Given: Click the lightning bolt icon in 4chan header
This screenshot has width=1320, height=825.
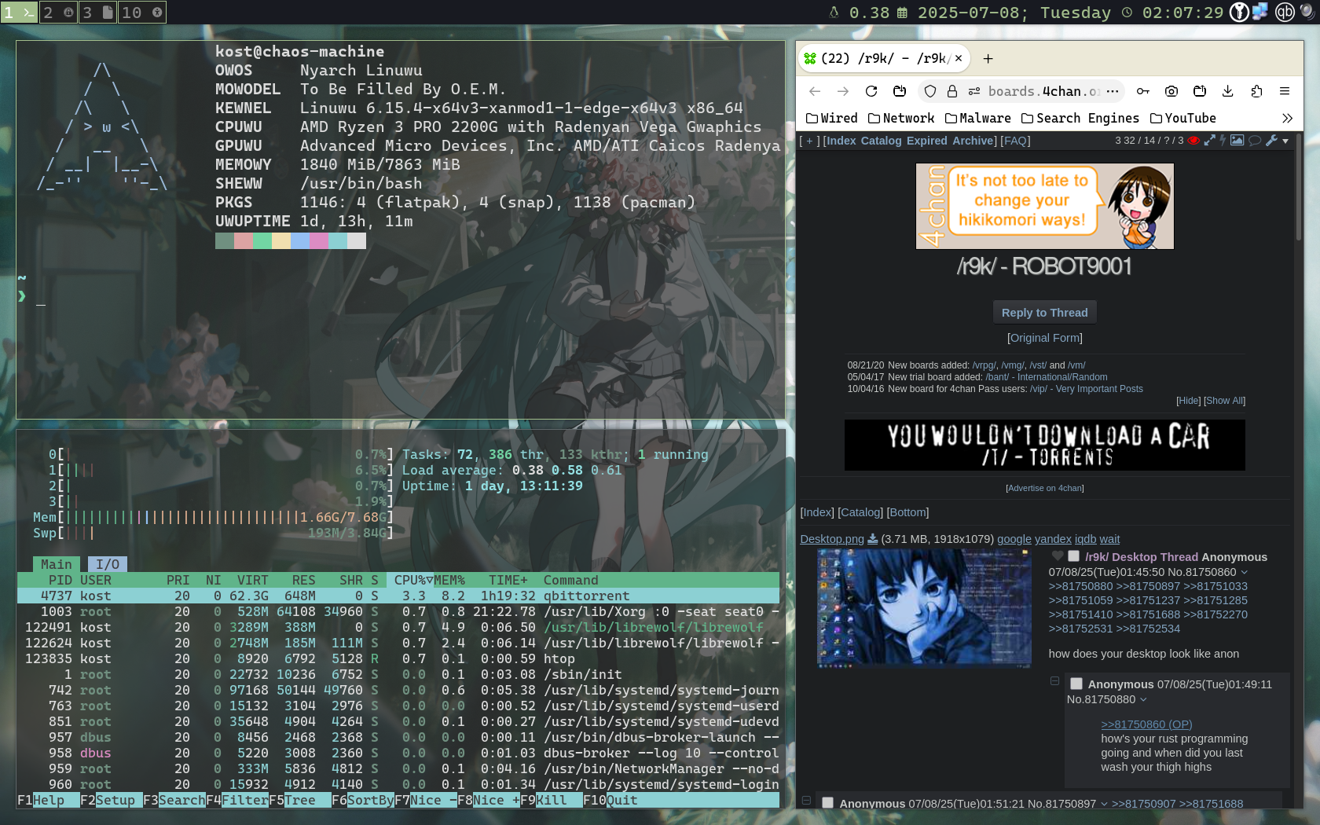Looking at the screenshot, I should [x=1223, y=141].
